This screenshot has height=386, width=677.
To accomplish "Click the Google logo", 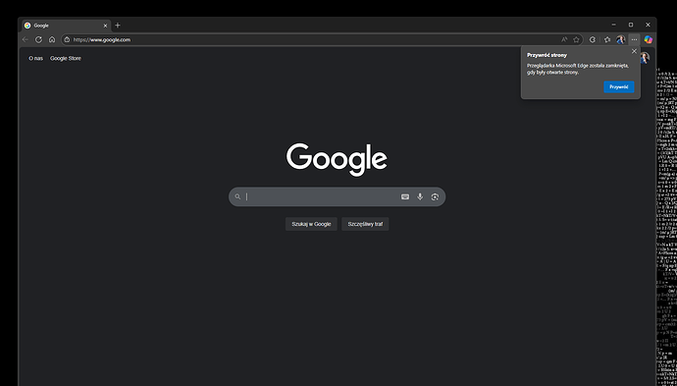I will point(337,159).
